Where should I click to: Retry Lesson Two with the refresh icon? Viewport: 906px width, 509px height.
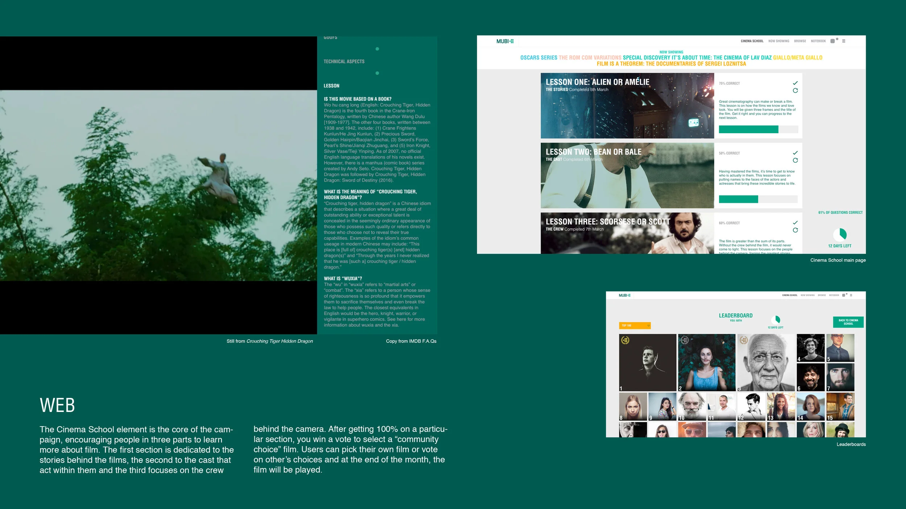[795, 160]
